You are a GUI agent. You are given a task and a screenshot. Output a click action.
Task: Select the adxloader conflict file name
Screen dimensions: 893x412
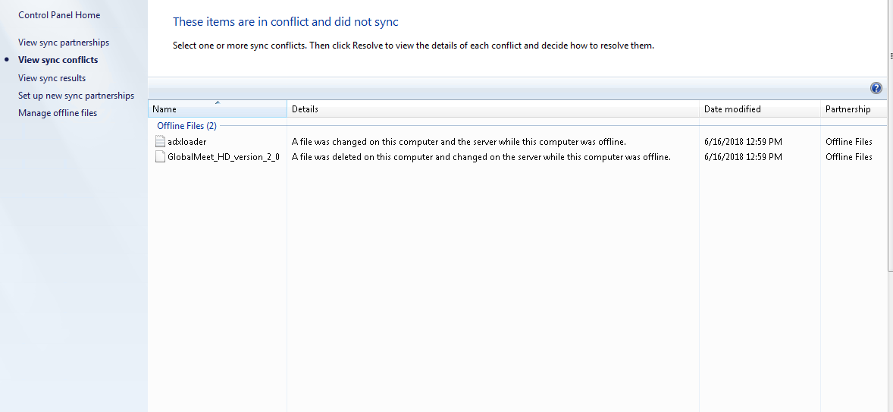tap(186, 142)
